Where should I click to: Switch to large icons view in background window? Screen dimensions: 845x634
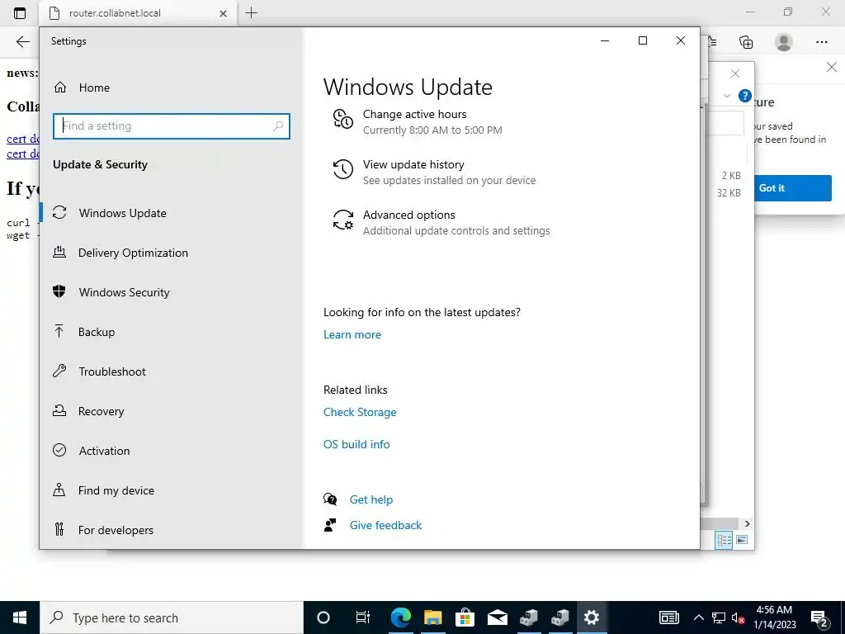(x=742, y=540)
